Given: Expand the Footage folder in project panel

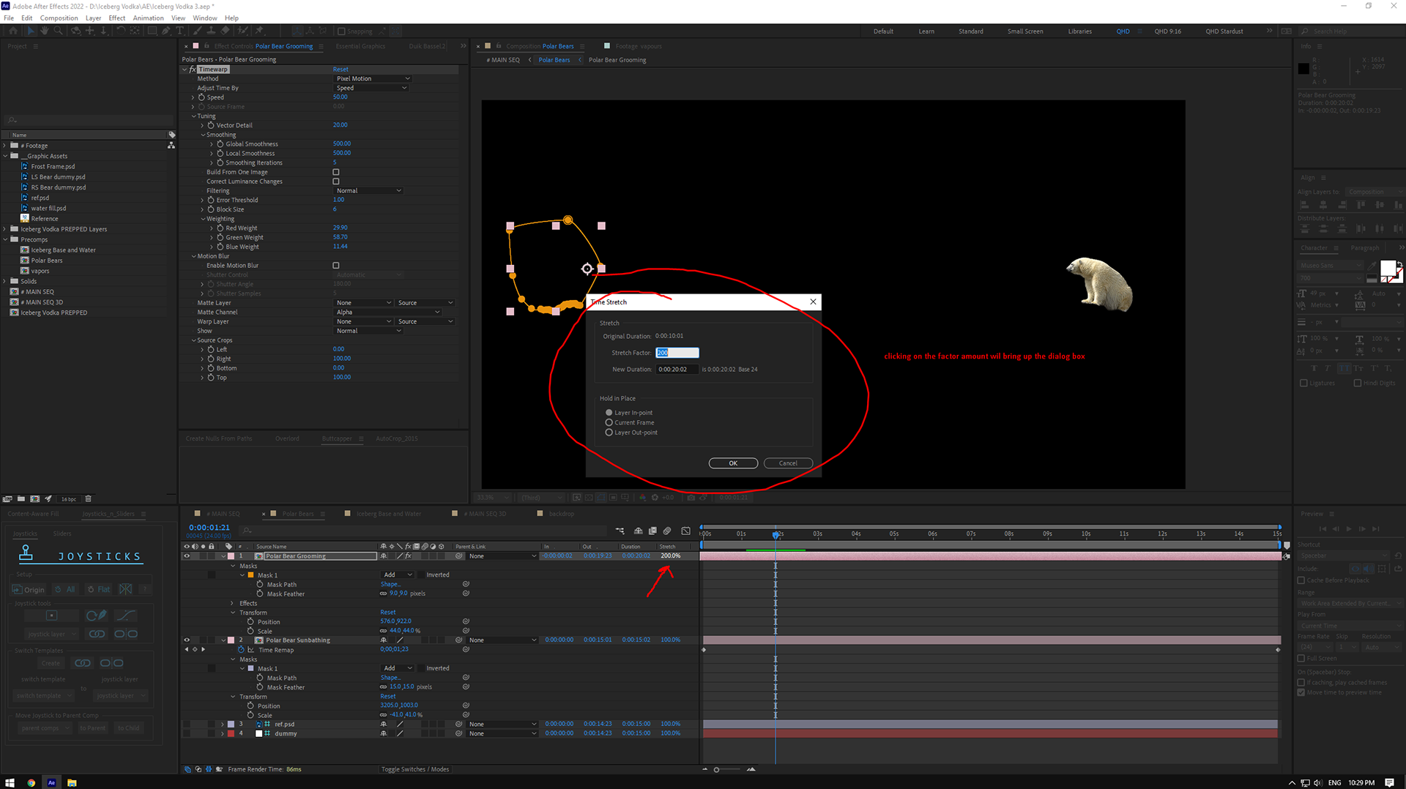Looking at the screenshot, I should pos(5,146).
